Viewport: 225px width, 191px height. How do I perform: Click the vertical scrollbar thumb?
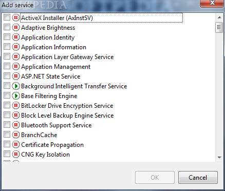tap(219, 27)
